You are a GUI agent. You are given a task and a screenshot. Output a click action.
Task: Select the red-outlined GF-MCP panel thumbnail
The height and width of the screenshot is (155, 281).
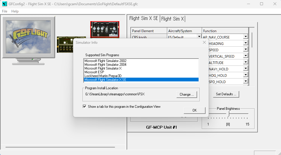[x=105, y=29]
